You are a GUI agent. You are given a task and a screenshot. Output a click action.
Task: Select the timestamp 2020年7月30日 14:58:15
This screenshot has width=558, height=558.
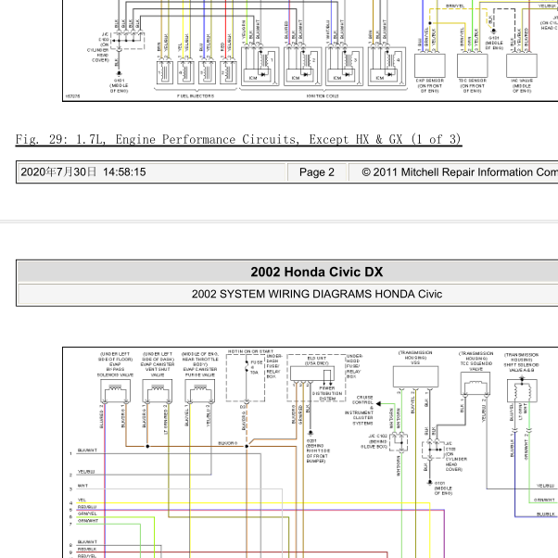tap(83, 172)
